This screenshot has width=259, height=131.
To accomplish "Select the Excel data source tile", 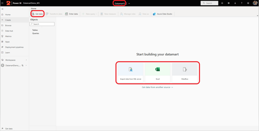I will point(158,73).
